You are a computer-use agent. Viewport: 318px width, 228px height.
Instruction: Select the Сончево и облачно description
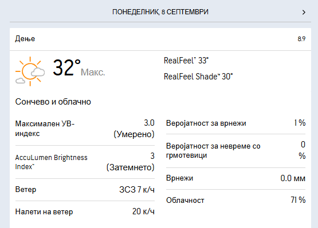coord(53,102)
